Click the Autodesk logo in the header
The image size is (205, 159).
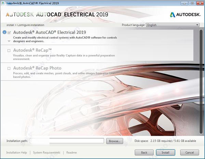pos(185,15)
